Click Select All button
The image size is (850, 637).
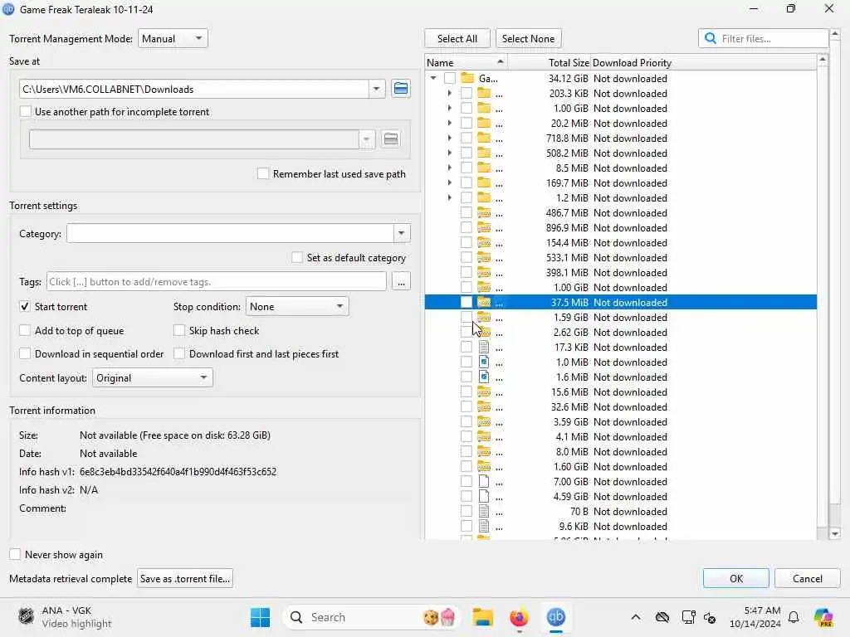457,38
